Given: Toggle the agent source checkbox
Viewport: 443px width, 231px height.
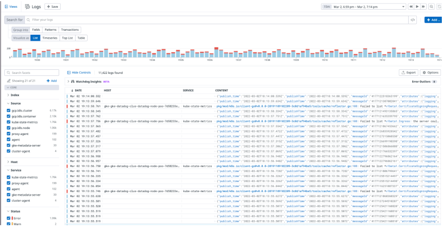Looking at the screenshot, I should 9,140.
